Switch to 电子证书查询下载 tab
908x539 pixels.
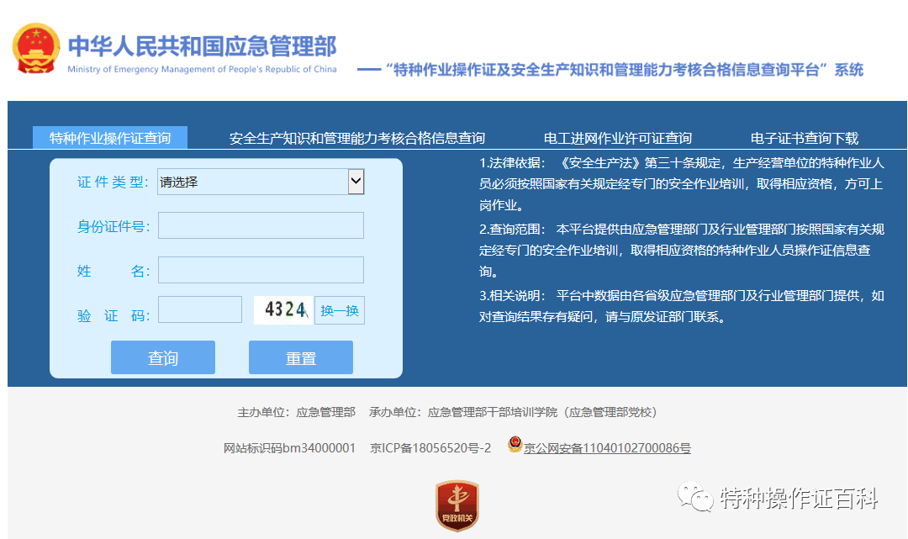804,138
